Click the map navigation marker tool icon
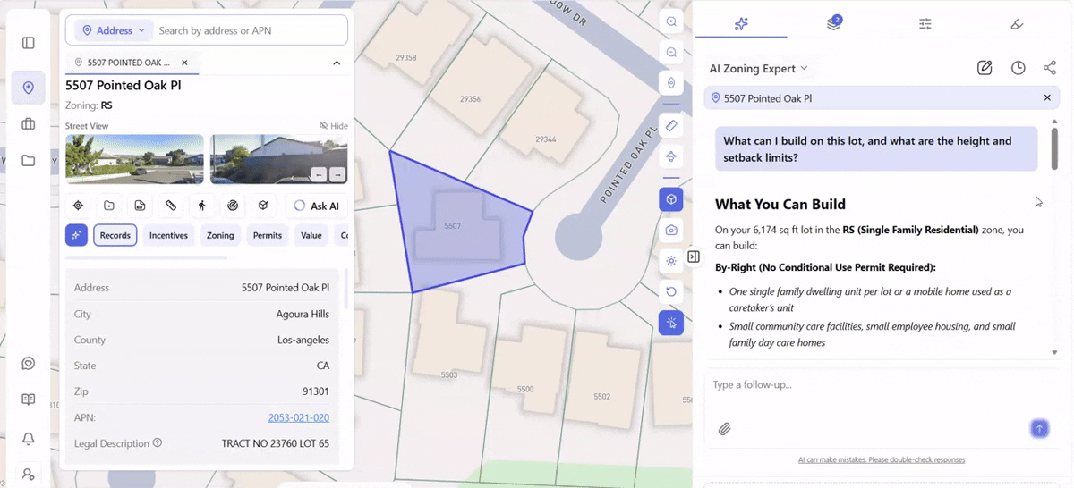 pos(671,156)
